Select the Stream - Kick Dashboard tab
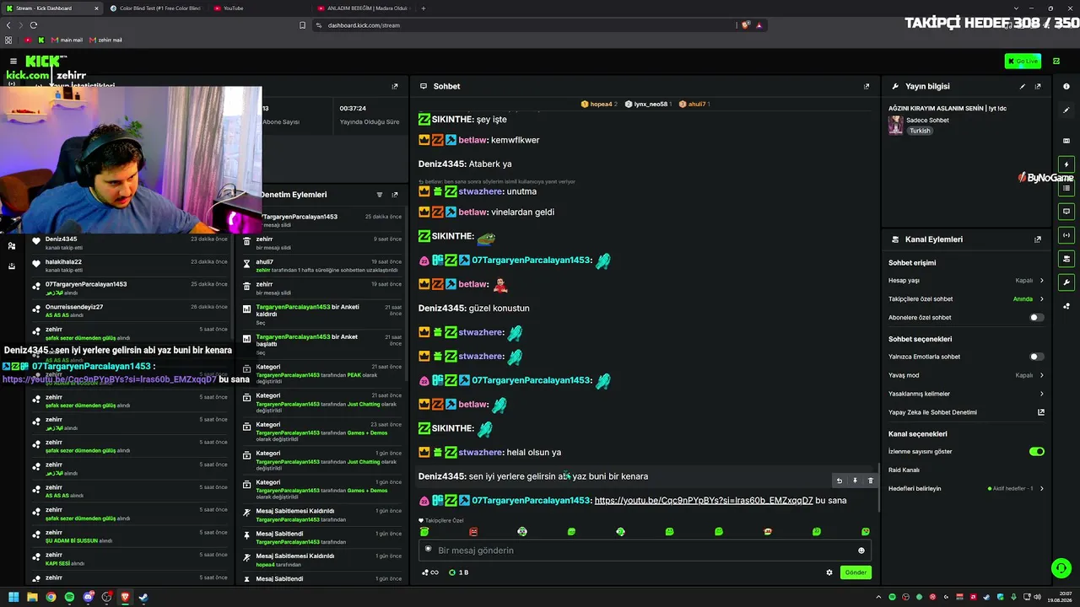Viewport: 1080px width, 607px height. (51, 8)
